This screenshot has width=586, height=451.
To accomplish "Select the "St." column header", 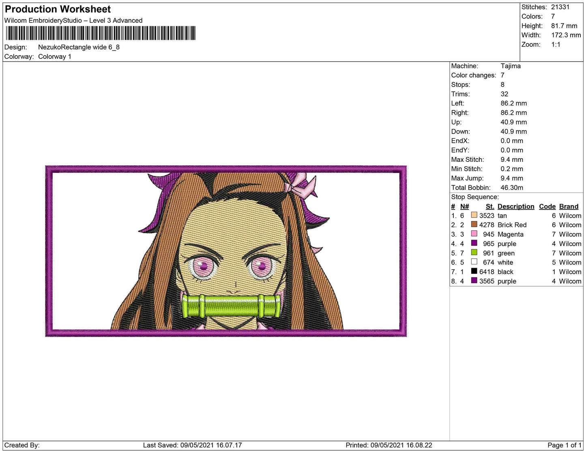I will tap(490, 206).
